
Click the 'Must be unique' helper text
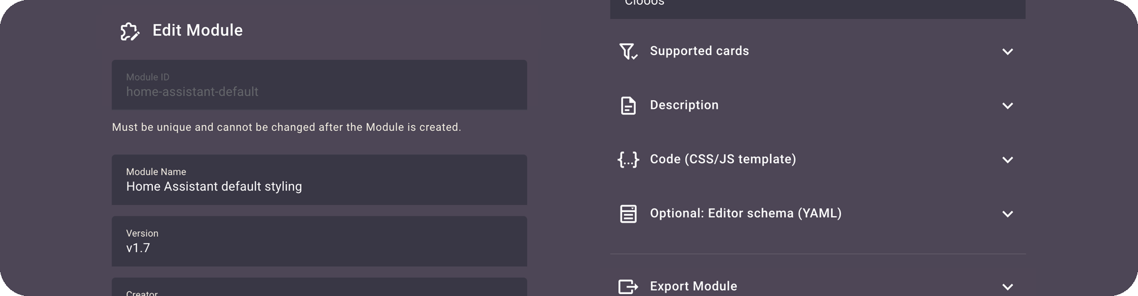coord(286,127)
